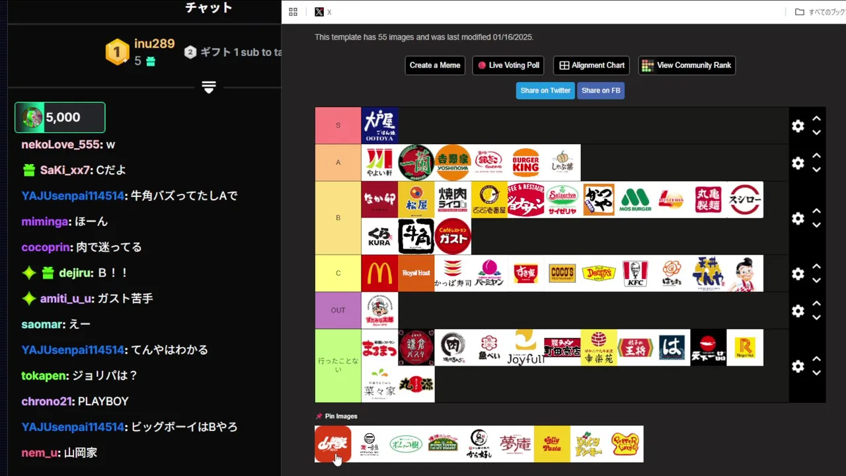Viewport: 846px width, 476px height.
Task: Pick Sushiro logo in B tier
Action: coord(745,200)
